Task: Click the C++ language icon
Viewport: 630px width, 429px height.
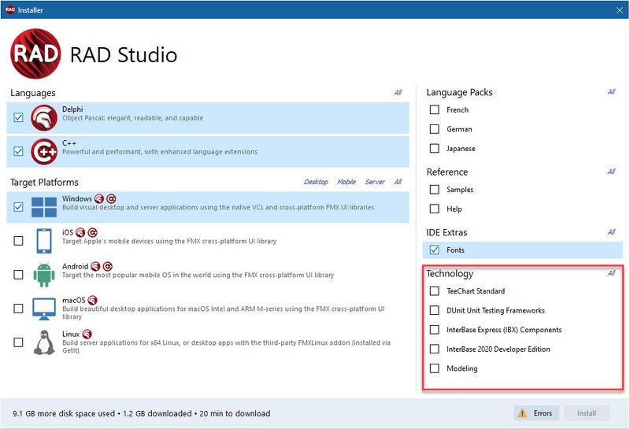Action: pyautogui.click(x=44, y=151)
